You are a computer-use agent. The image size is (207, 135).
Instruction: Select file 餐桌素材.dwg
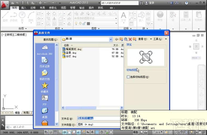(x=72, y=49)
